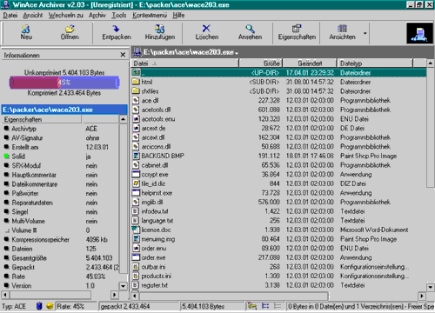This screenshot has height=313, width=435.
Task: Open the Kontextmenü menu
Action: [150, 15]
